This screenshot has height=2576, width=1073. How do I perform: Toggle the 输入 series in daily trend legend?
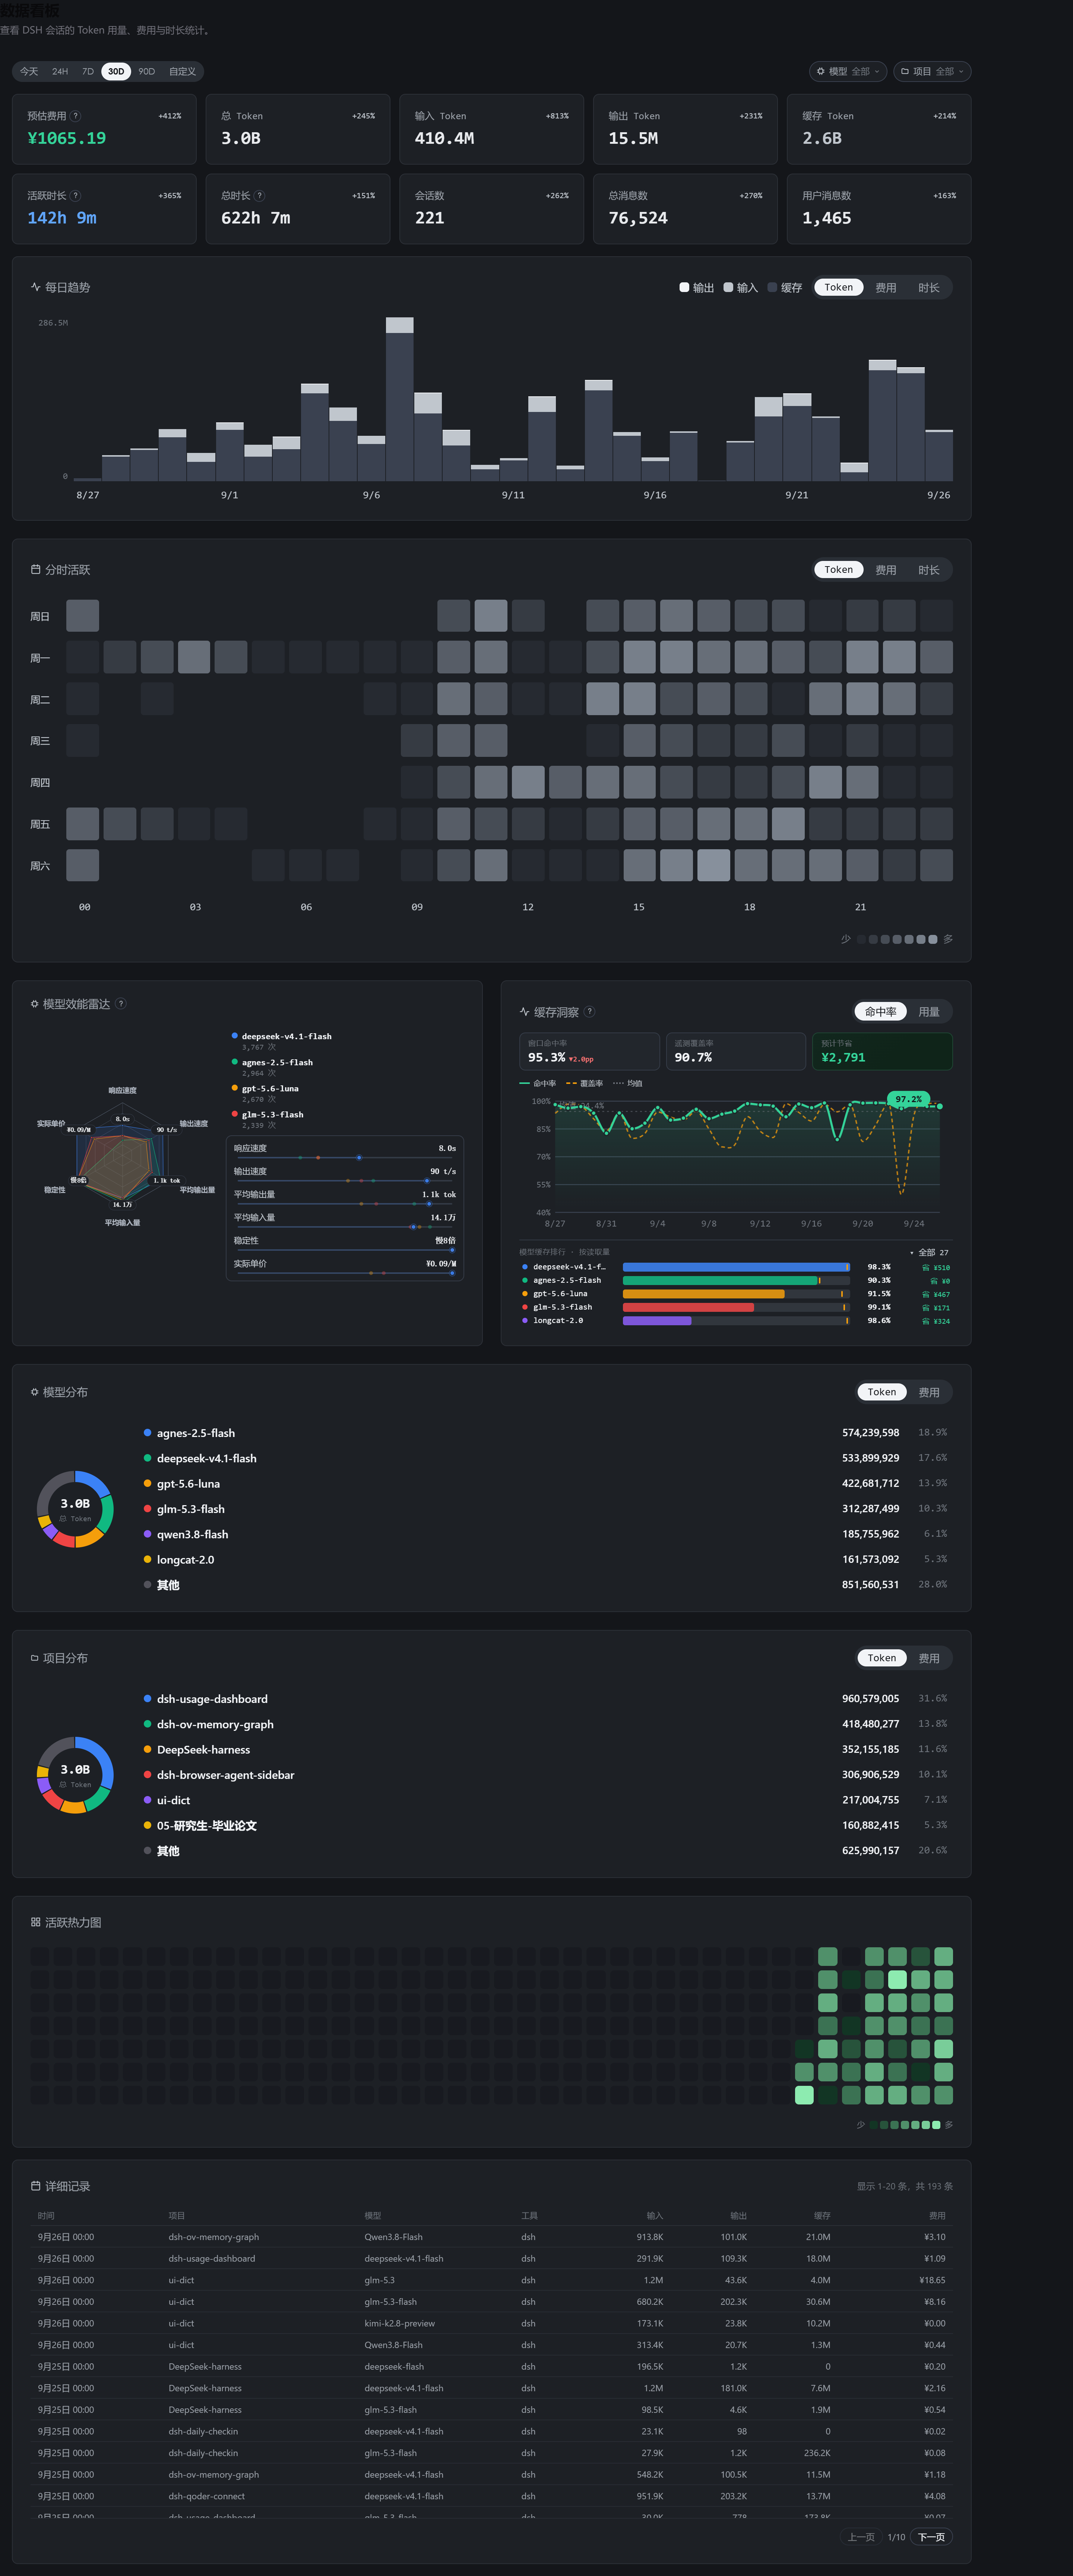pyautogui.click(x=741, y=288)
